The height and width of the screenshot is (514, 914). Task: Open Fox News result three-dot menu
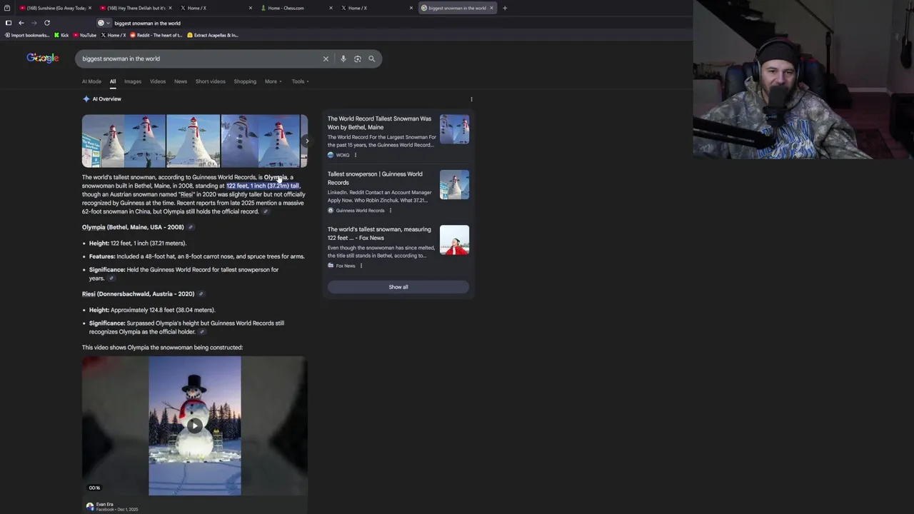(361, 266)
